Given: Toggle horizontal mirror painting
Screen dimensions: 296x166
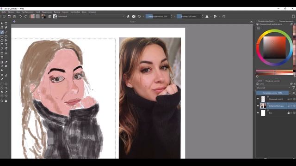Looking at the screenshot, I should click(x=207, y=17).
